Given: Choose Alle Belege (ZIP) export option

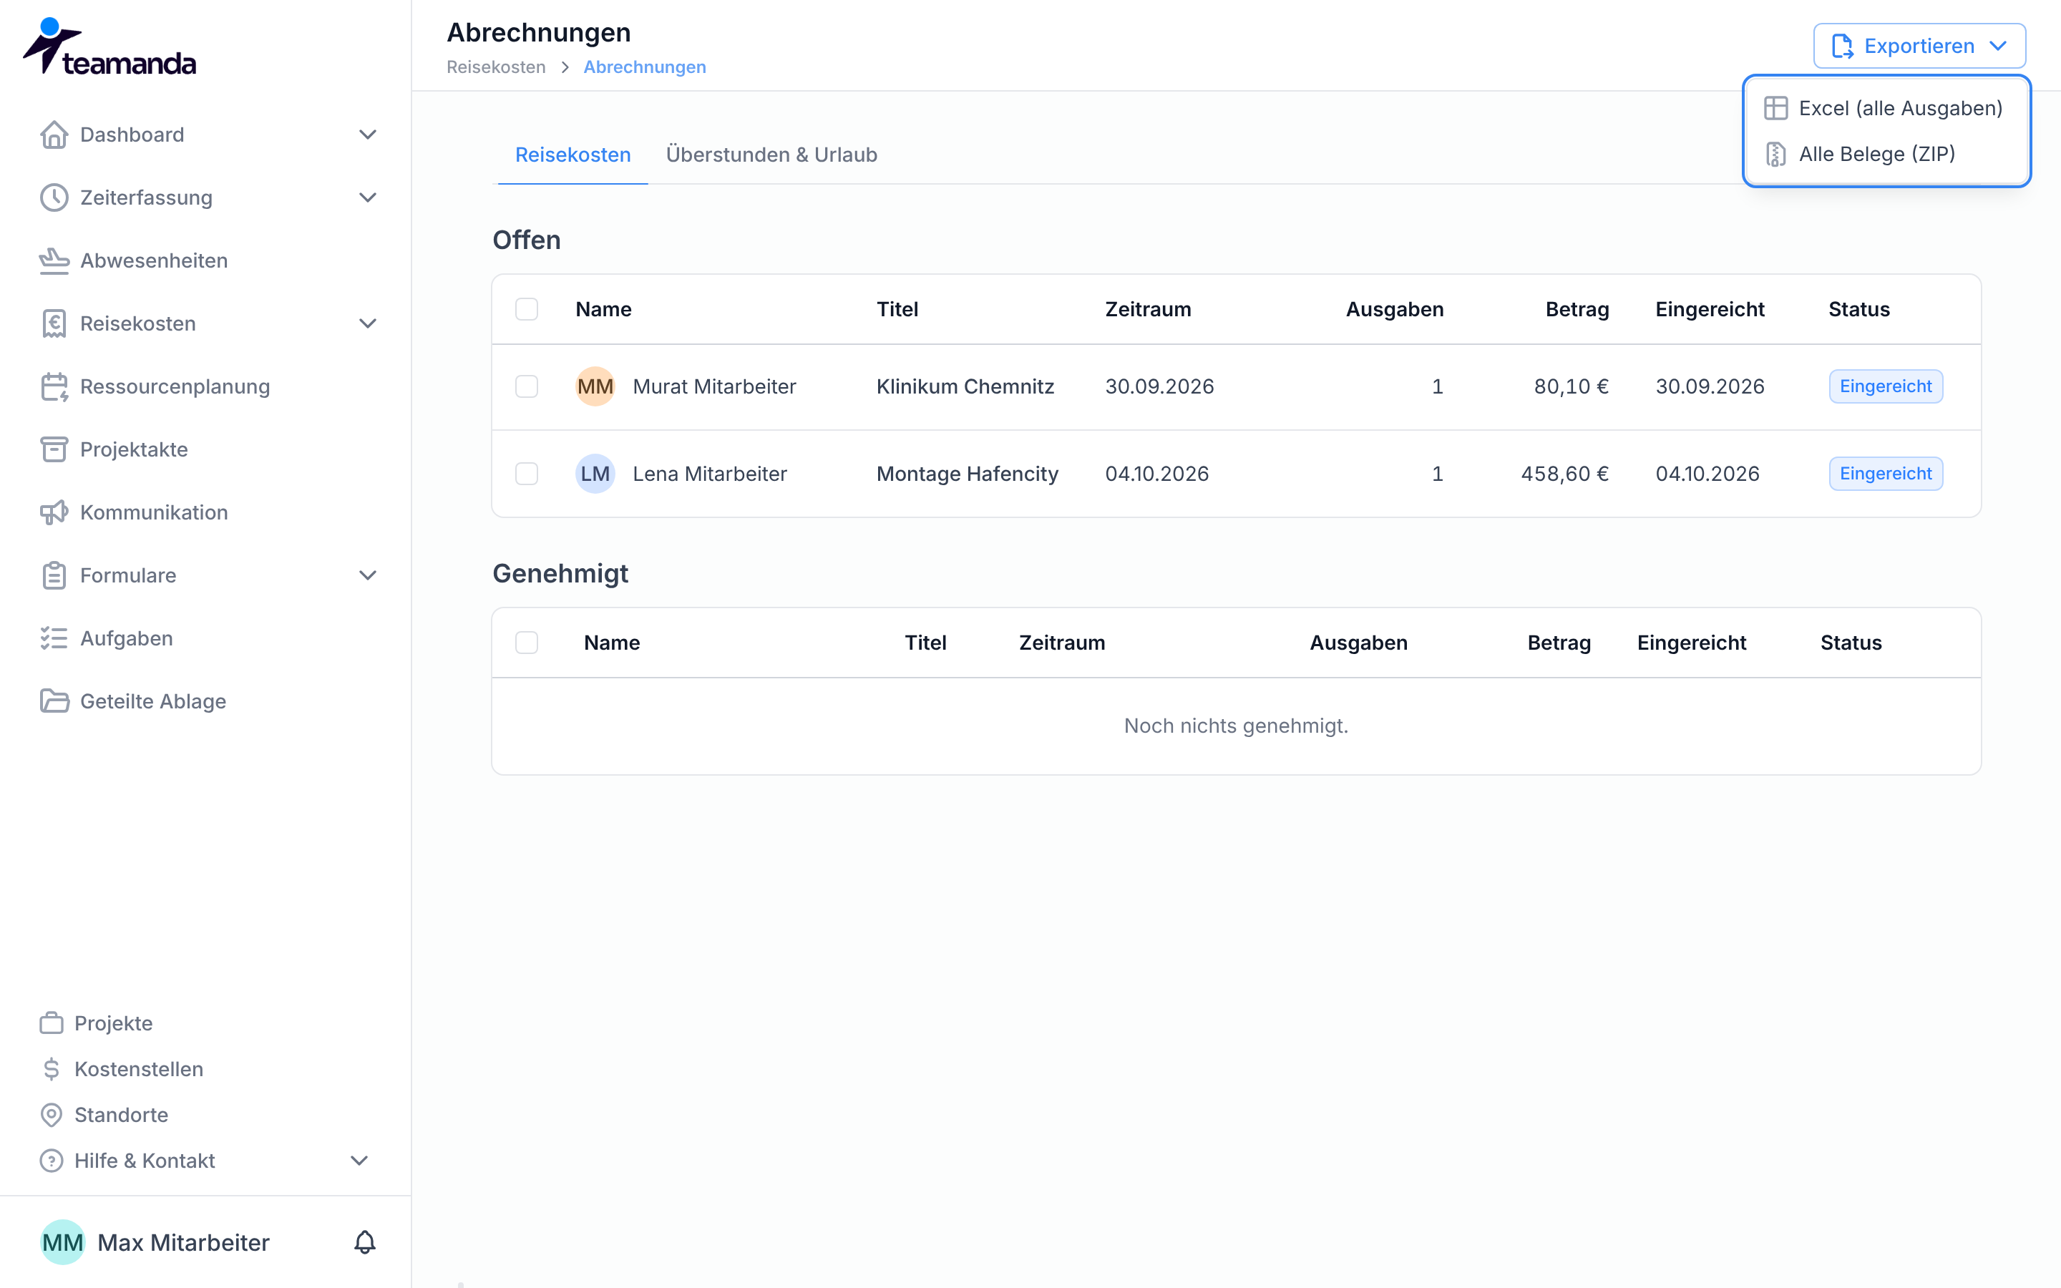Looking at the screenshot, I should click(x=1886, y=154).
